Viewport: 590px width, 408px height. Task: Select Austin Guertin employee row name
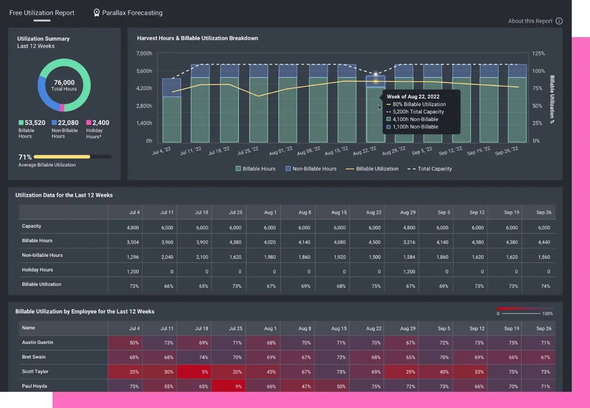[38, 342]
